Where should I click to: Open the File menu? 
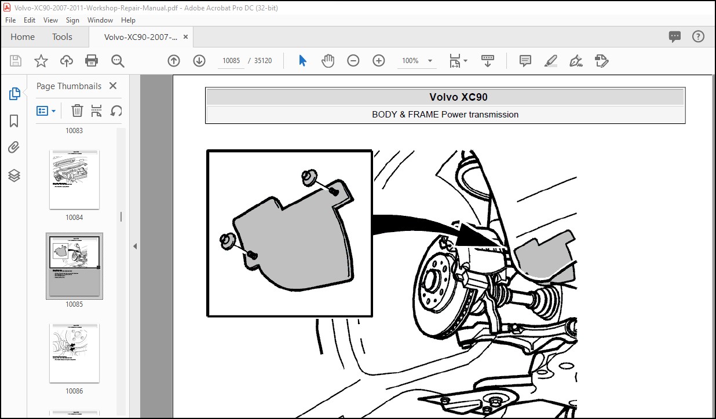point(10,20)
